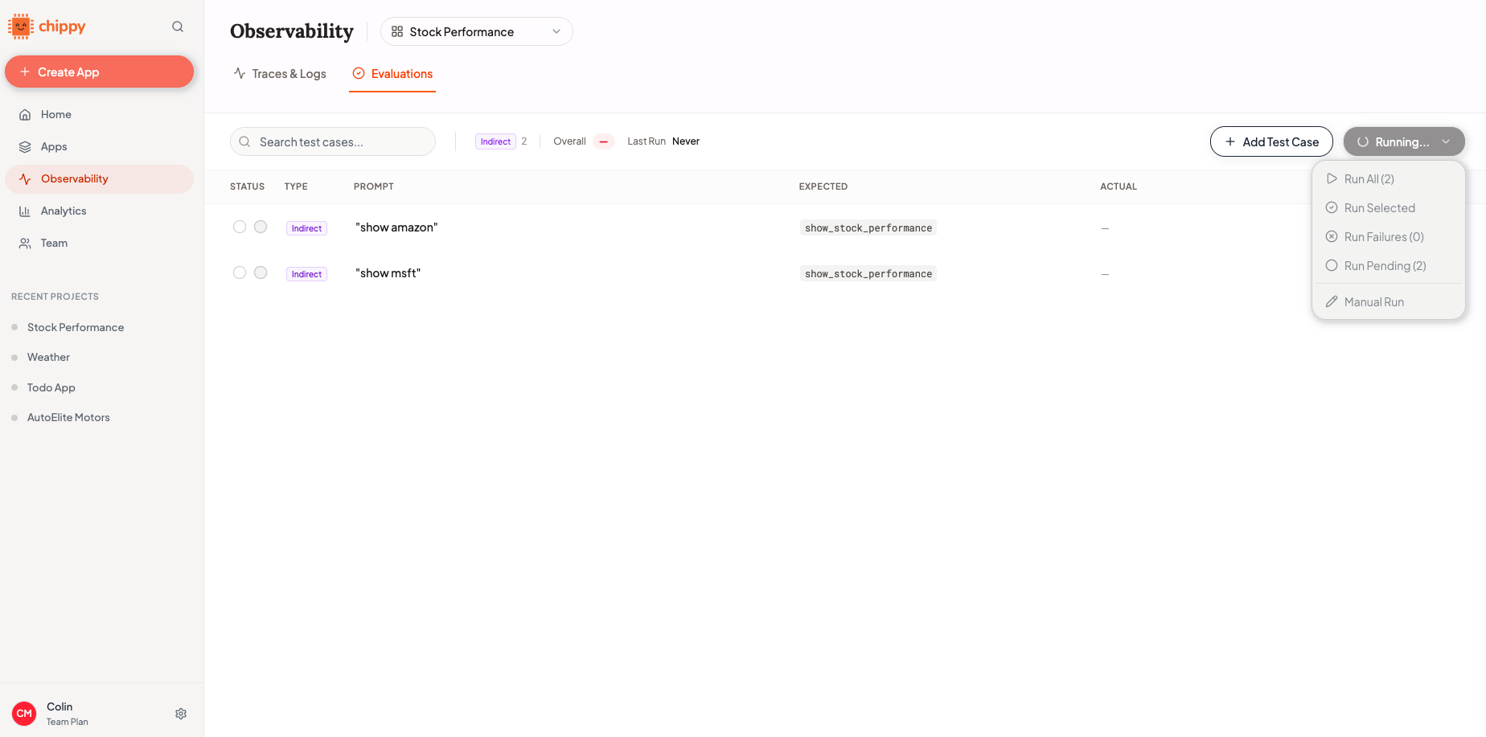Click the Indirect filter badge in the toolbar
Screen dimensions: 1486x737
pos(495,141)
